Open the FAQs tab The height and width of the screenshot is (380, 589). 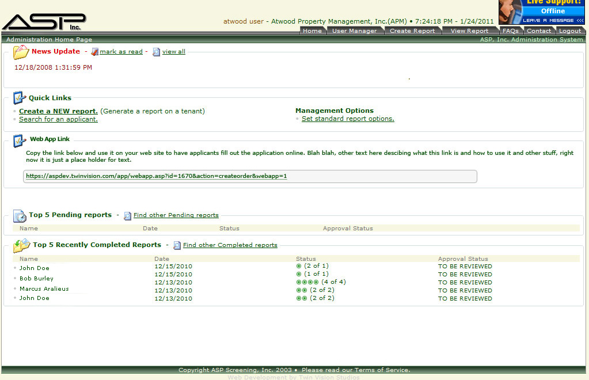511,31
